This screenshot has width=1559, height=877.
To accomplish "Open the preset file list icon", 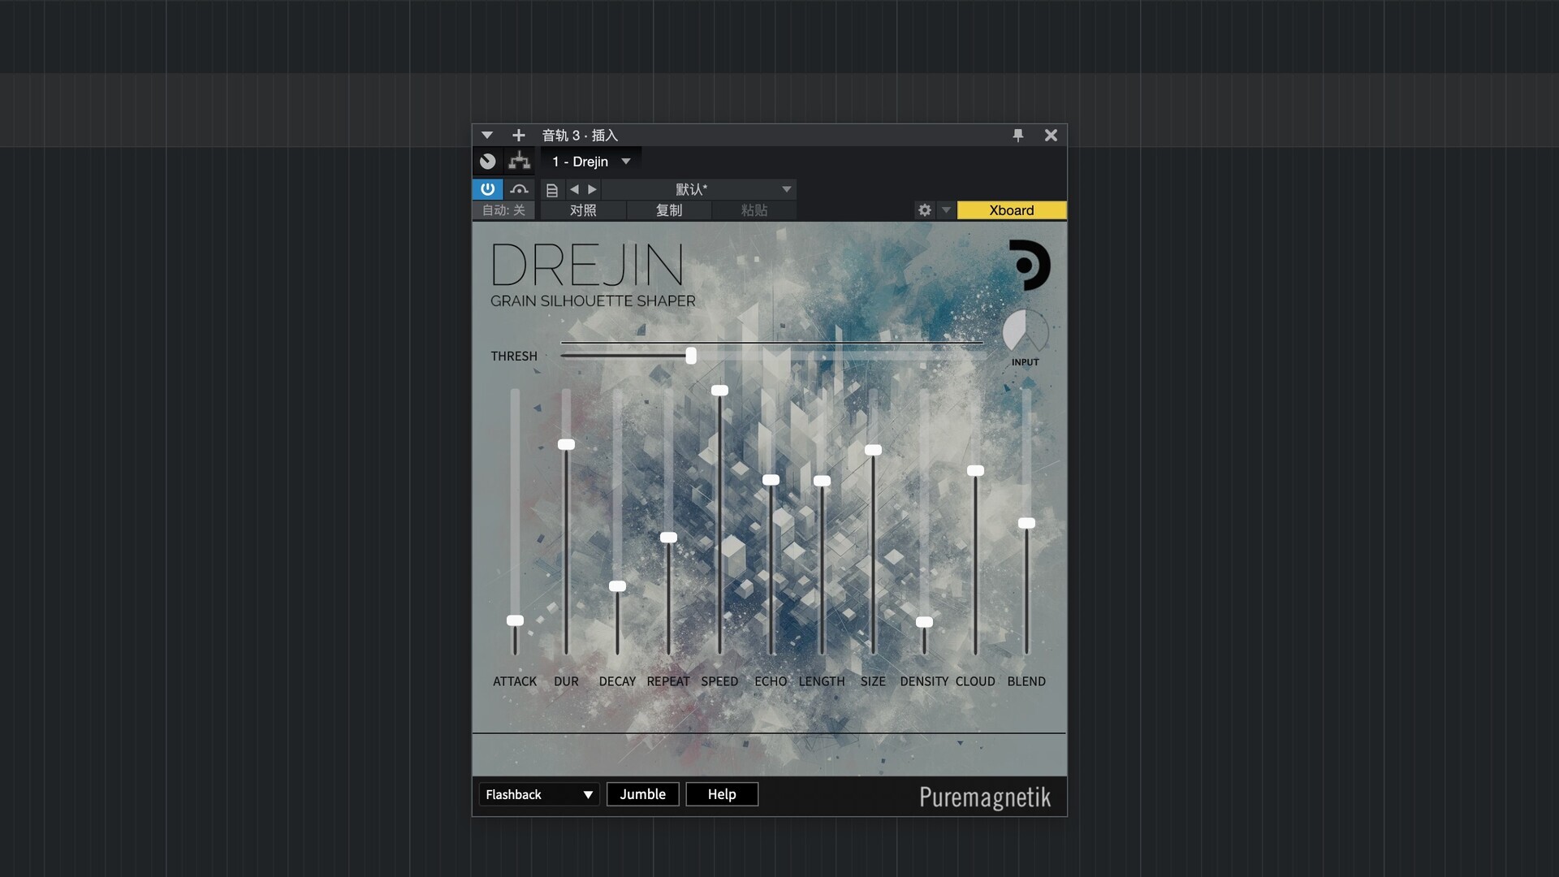I will pyautogui.click(x=552, y=190).
